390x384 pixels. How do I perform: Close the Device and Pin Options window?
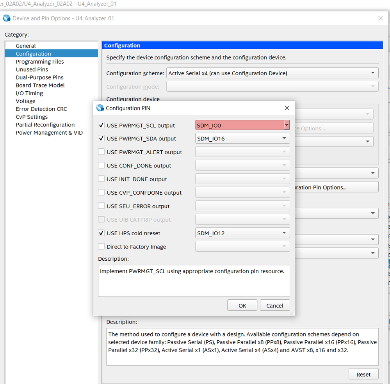[x=380, y=18]
